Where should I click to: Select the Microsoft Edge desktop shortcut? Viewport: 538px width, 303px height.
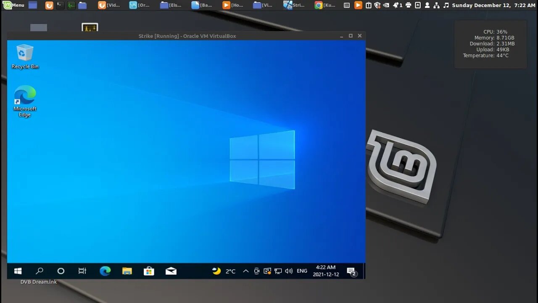(25, 101)
